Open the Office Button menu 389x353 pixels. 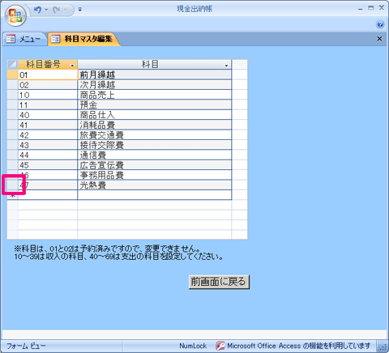[x=15, y=15]
